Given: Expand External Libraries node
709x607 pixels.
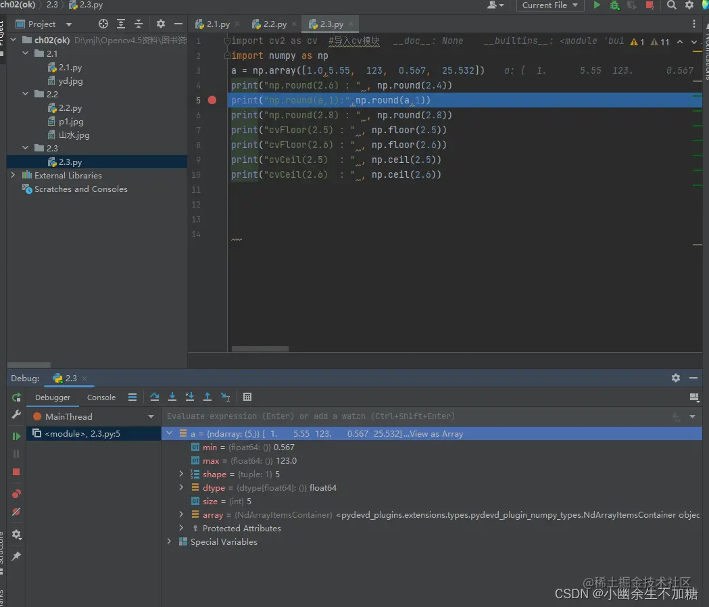Looking at the screenshot, I should pos(13,175).
